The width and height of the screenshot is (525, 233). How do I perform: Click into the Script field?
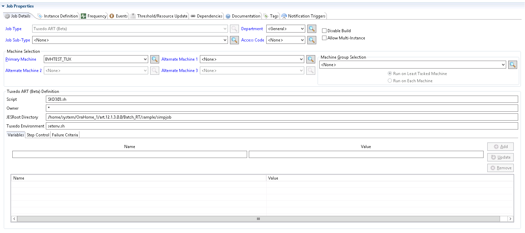pyautogui.click(x=282, y=99)
